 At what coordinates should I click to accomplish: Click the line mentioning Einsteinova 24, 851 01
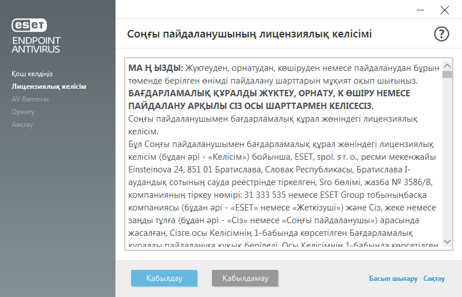pos(269,170)
